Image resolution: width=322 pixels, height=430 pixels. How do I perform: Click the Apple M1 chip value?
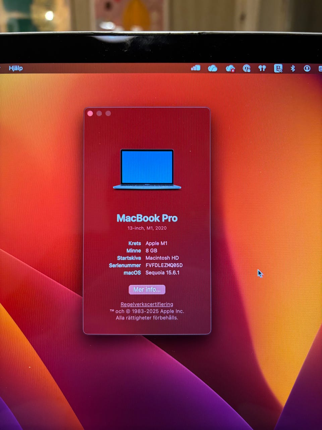pyautogui.click(x=156, y=243)
